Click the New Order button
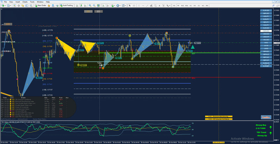280x144 pixels. coord(41,6)
